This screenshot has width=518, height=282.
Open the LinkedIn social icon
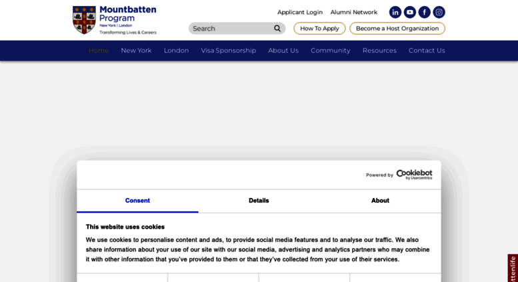click(395, 12)
